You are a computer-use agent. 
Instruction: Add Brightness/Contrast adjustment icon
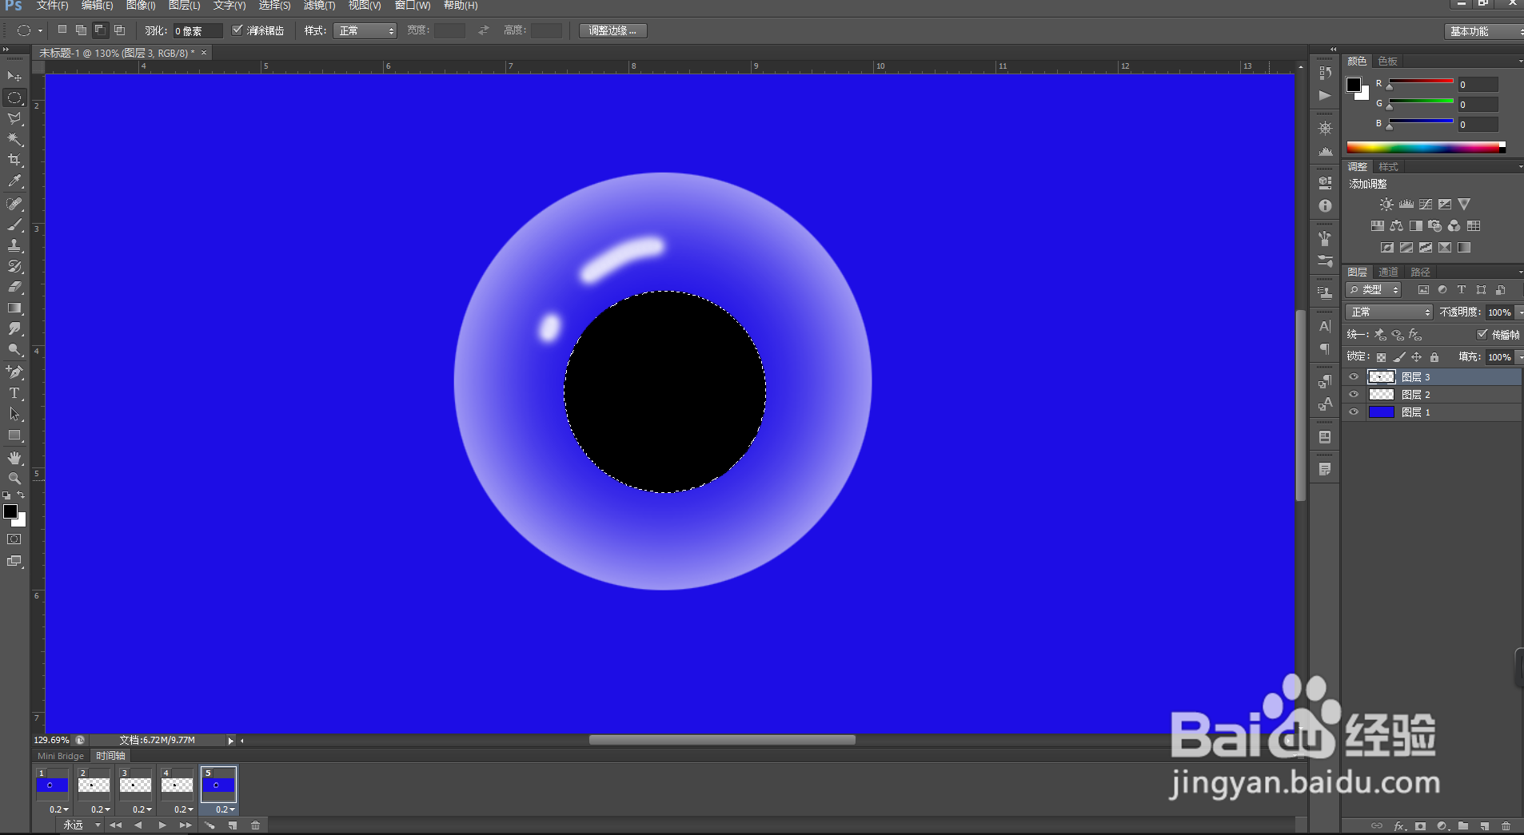point(1386,205)
